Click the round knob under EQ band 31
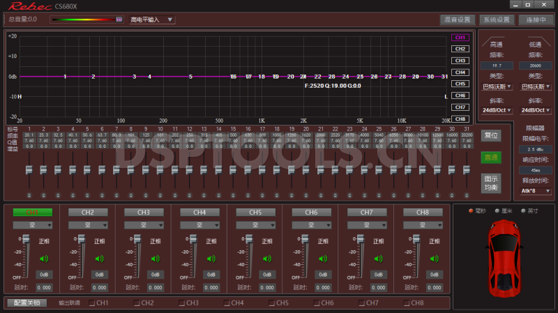Image resolution: width=558 pixels, height=313 pixels. [467, 195]
